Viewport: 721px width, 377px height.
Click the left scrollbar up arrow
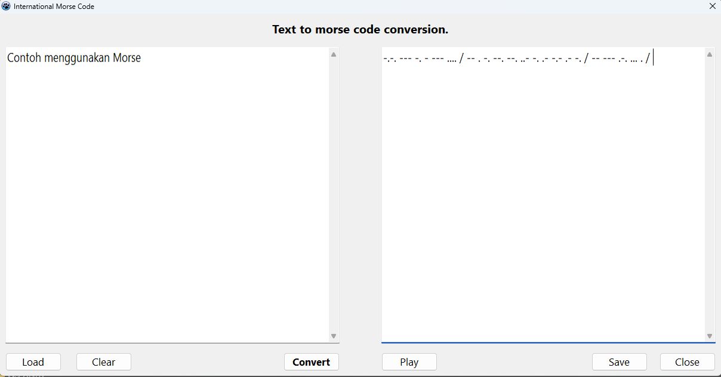click(x=334, y=54)
